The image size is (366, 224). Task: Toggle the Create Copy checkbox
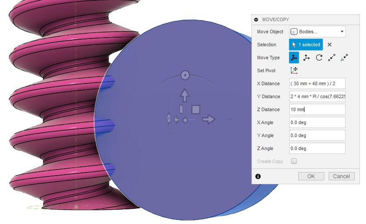(x=294, y=161)
